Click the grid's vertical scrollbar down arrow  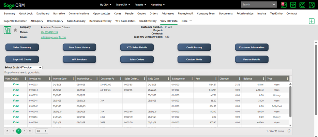[x=291, y=125]
